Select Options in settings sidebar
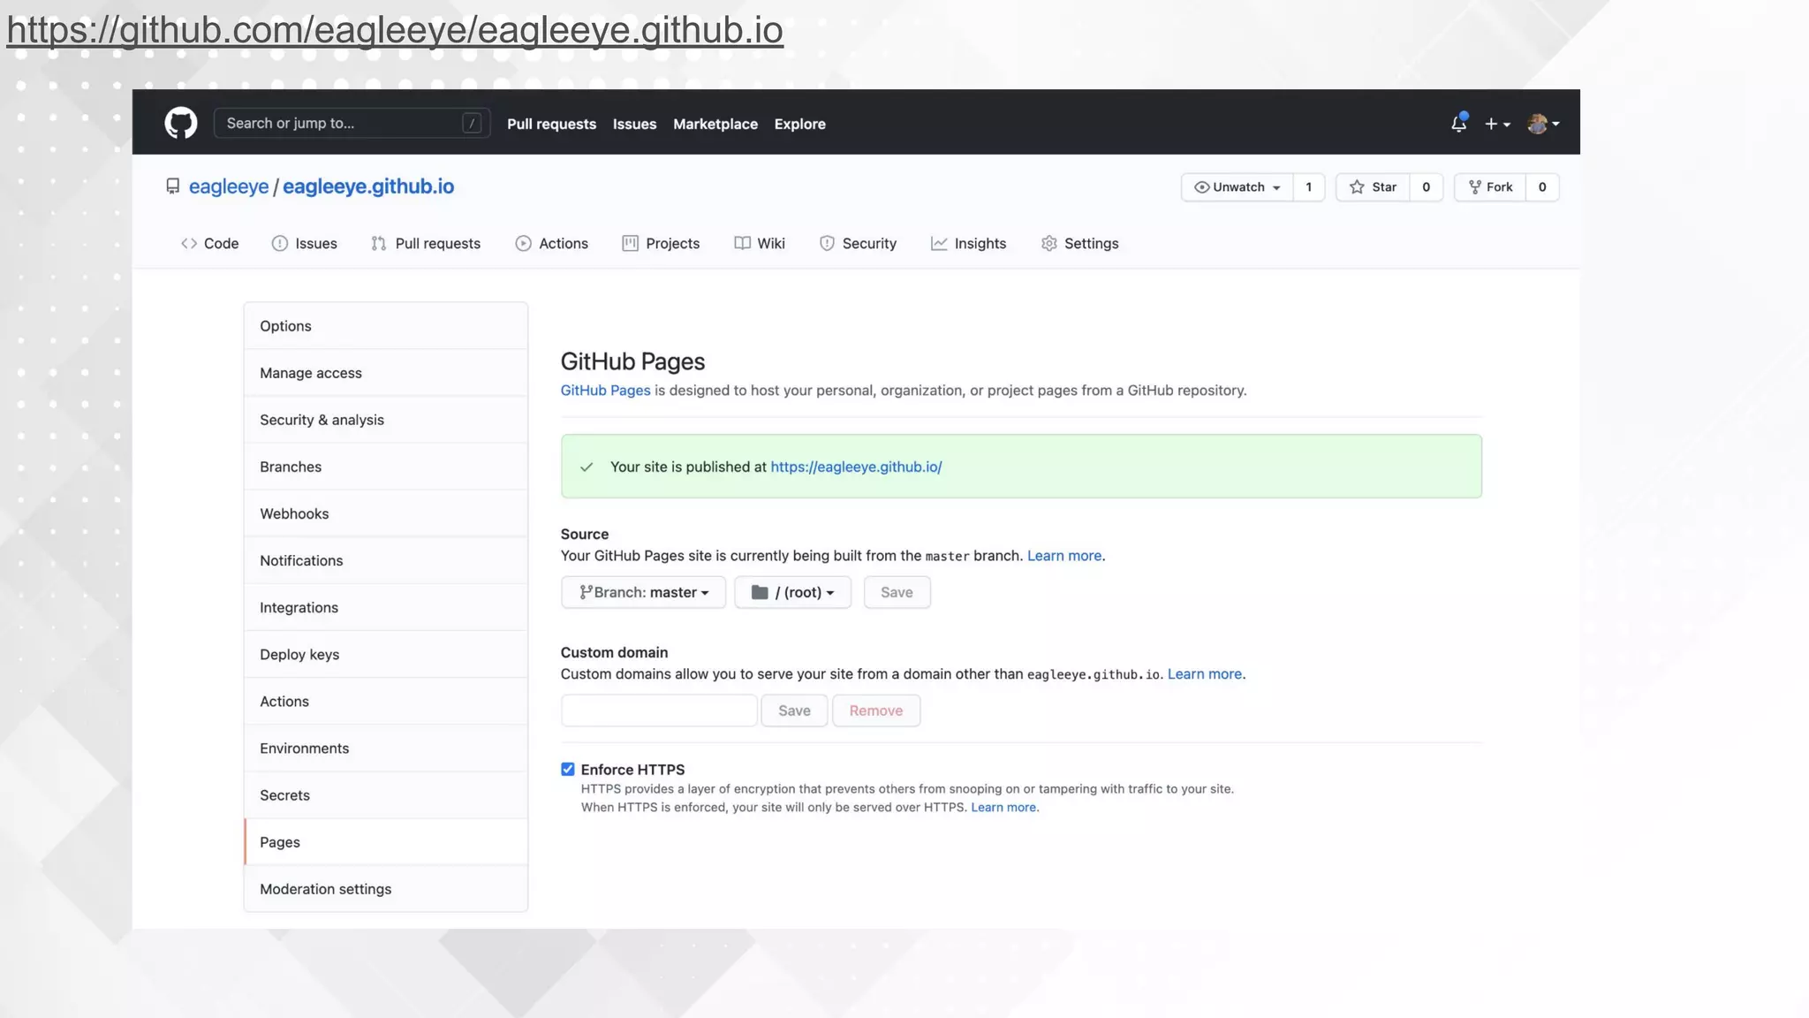1809x1018 pixels. (386, 326)
